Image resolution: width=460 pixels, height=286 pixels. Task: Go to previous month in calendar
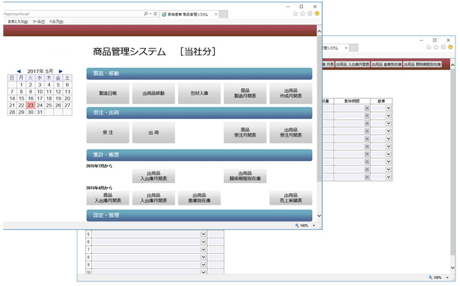(x=18, y=71)
